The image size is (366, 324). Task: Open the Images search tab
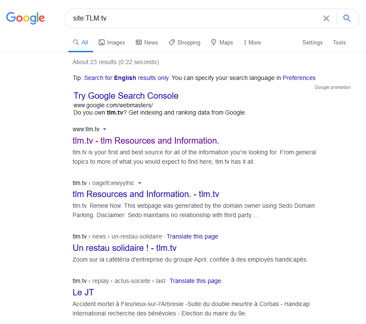tap(112, 42)
